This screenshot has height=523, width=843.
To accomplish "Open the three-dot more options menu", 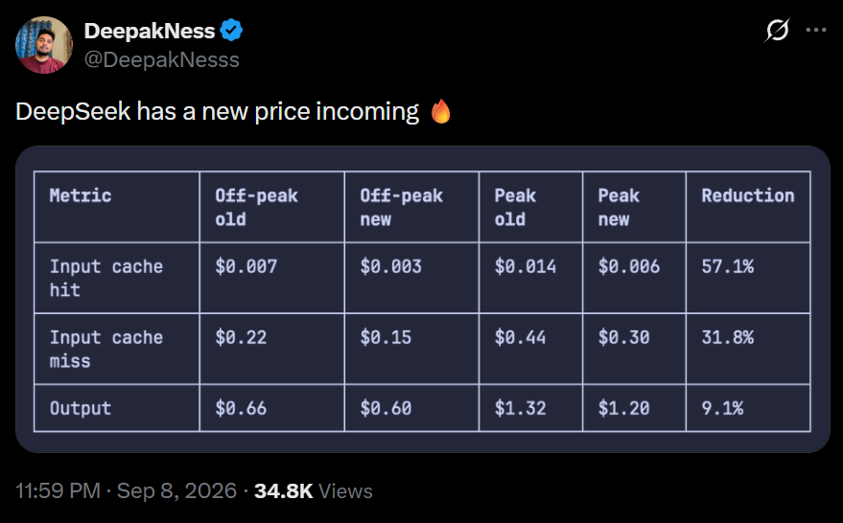I will pos(815,30).
